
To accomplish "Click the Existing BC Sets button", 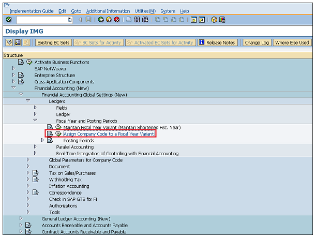I will pos(53,42).
